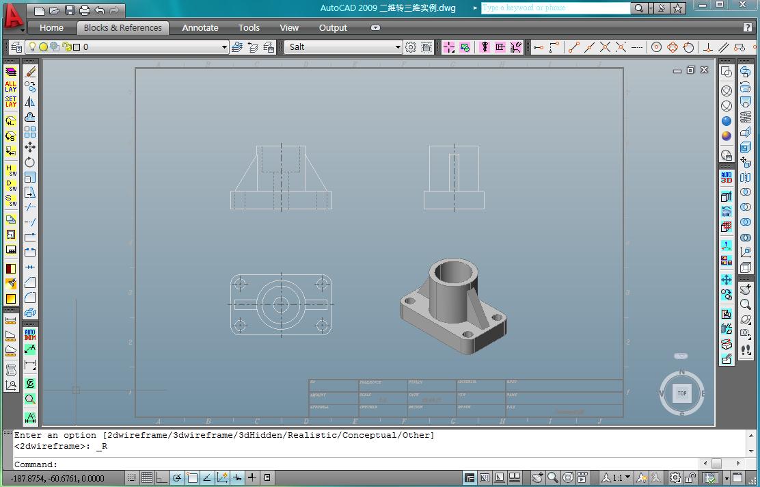Toggle Ortho Mode in status bar
The width and height of the screenshot is (760, 487).
tap(161, 477)
